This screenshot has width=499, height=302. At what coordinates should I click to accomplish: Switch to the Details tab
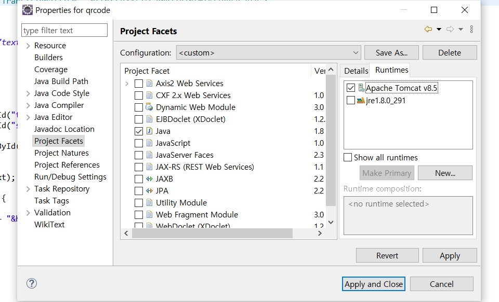(356, 71)
